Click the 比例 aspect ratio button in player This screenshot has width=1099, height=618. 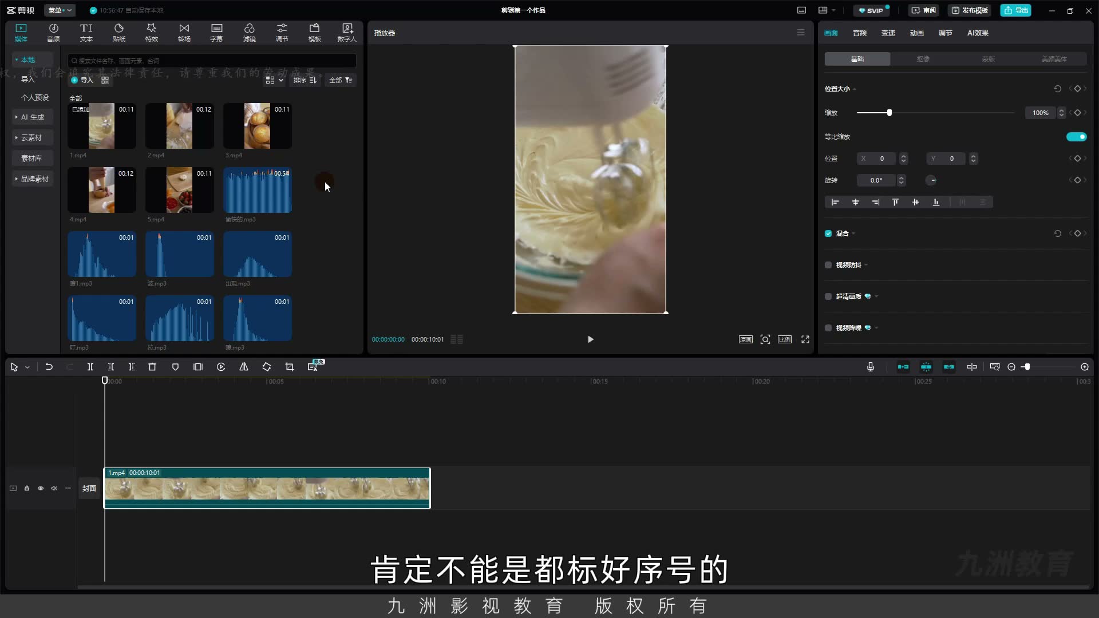785,339
